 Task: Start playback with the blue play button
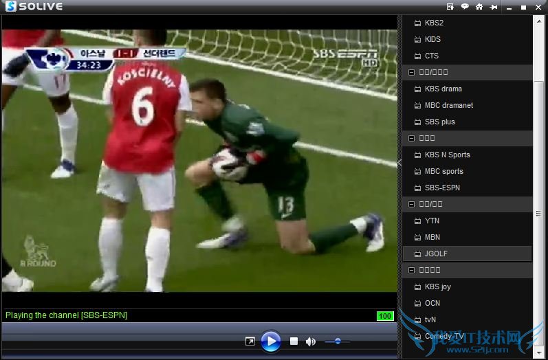(x=271, y=341)
